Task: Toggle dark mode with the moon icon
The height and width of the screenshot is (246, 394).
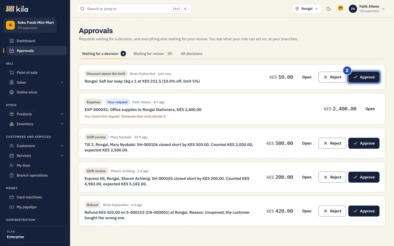Action: tap(329, 9)
